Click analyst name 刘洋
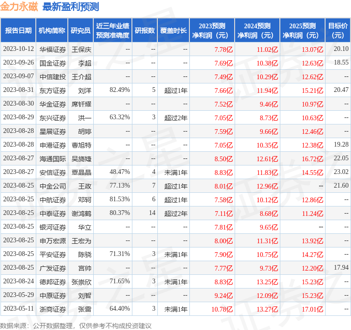This screenshot has height=330, width=351. [x=85, y=91]
